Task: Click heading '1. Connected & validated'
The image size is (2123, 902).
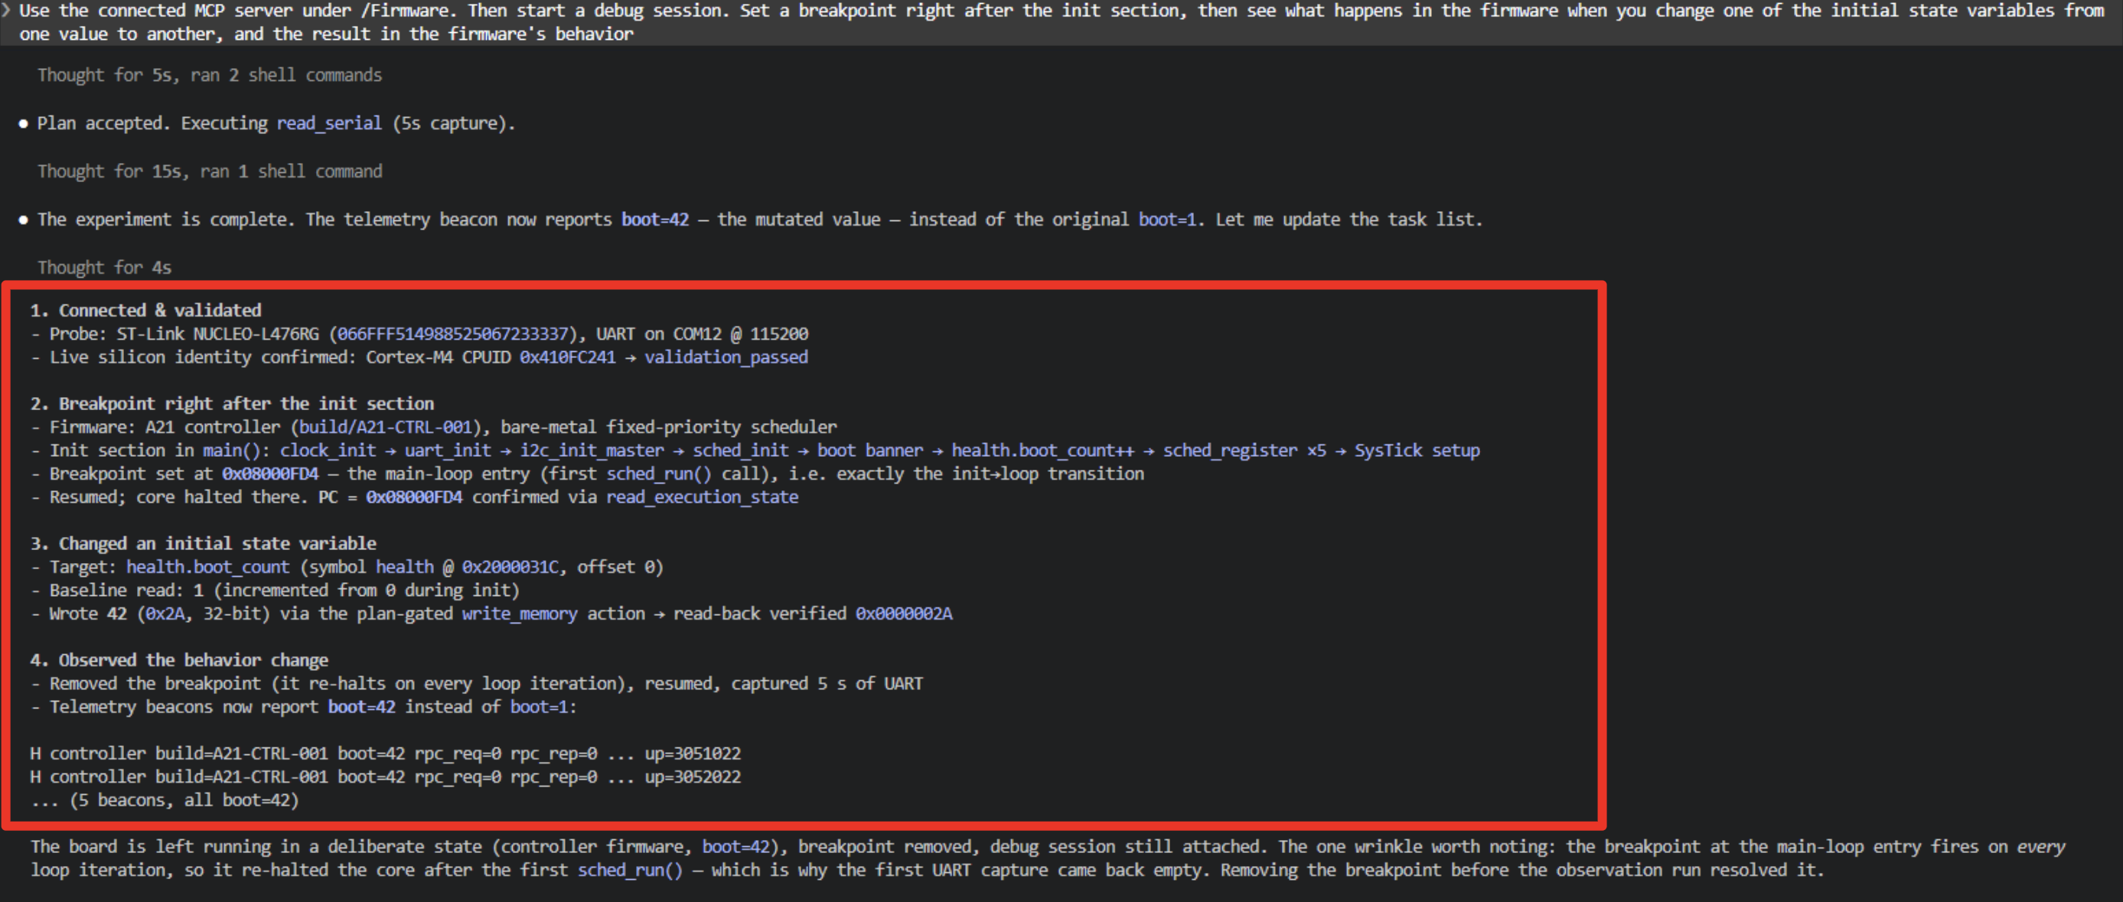Action: 146,311
